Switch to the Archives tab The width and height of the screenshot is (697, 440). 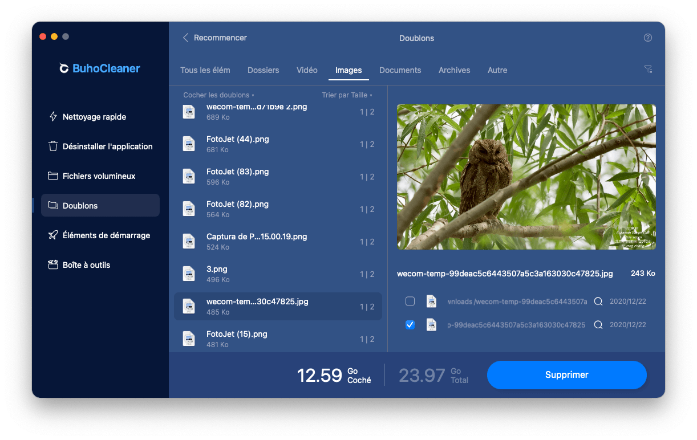(x=455, y=70)
